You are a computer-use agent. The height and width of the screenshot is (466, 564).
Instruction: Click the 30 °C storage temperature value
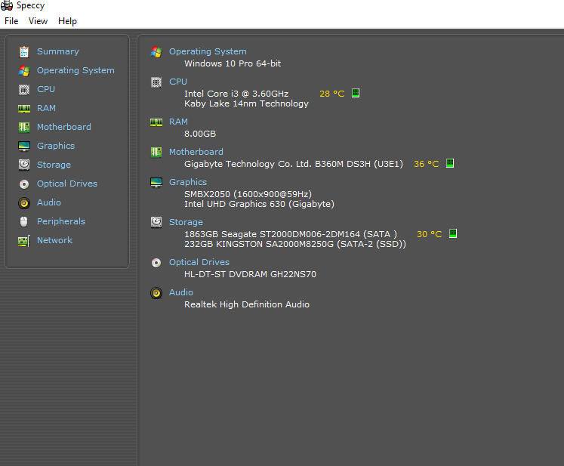pos(429,234)
